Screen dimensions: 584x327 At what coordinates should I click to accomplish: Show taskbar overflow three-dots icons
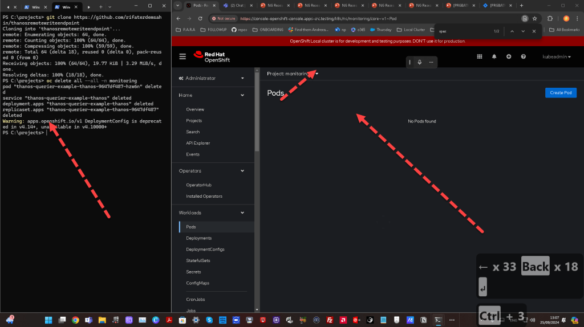pyautogui.click(x=452, y=320)
